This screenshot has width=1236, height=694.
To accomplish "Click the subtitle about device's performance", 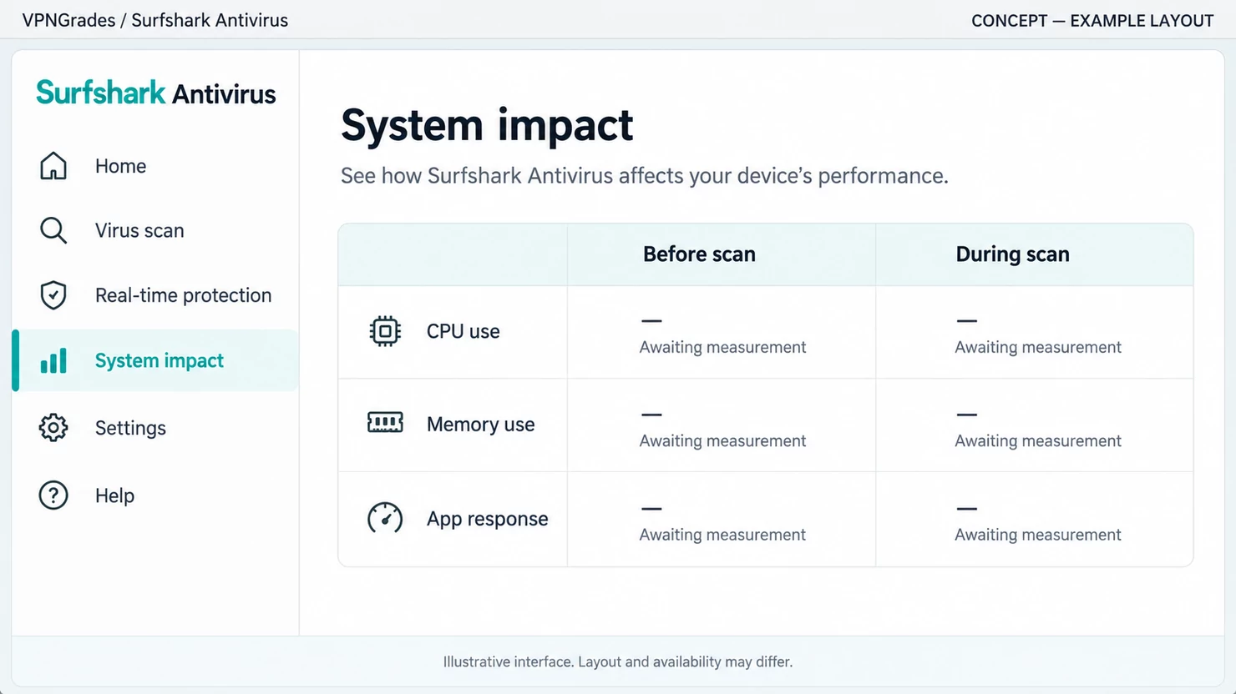I will pos(644,176).
